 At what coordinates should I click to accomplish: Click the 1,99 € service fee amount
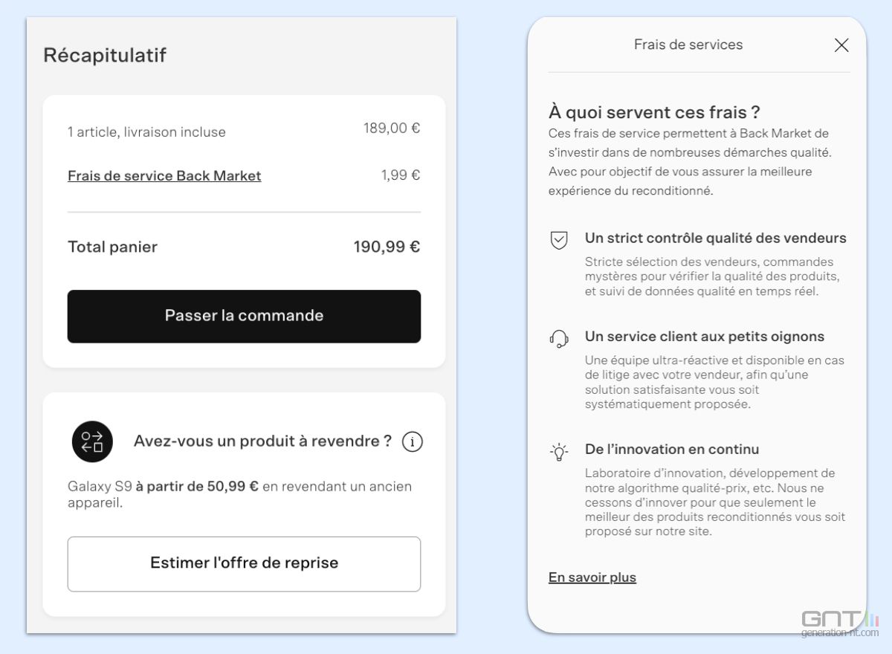pyautogui.click(x=401, y=175)
